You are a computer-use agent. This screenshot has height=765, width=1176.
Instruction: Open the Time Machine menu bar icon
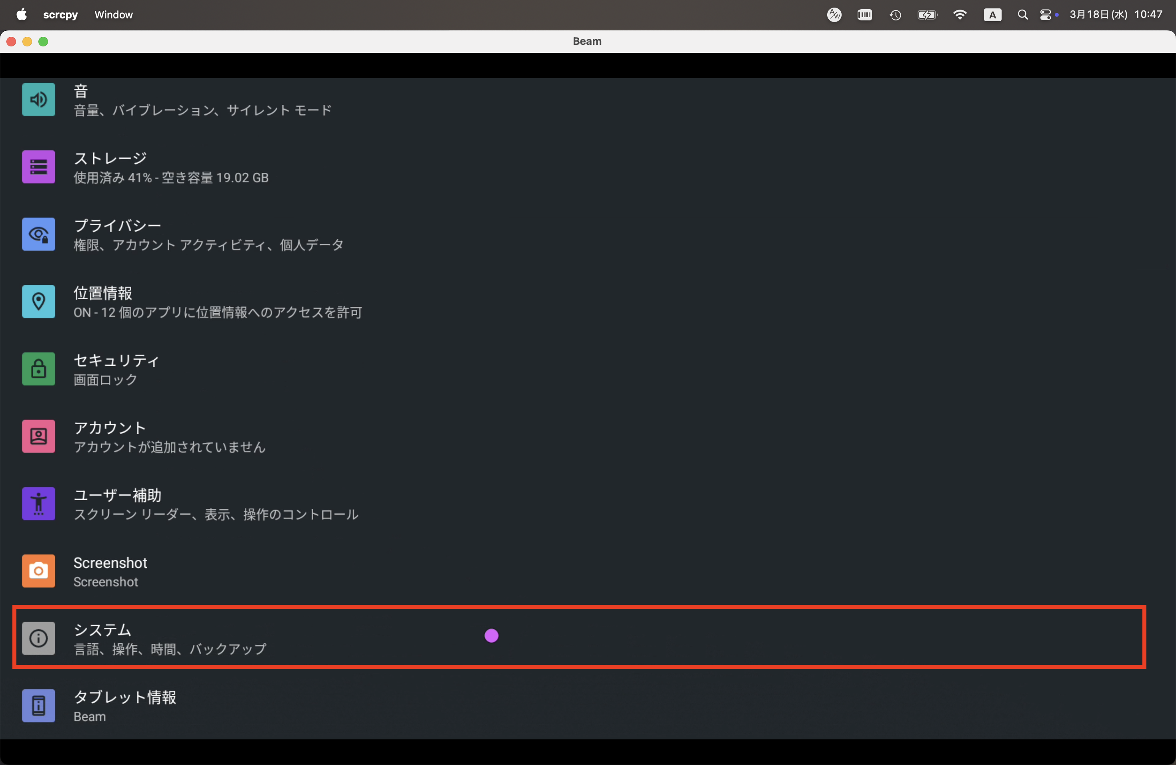(x=895, y=15)
